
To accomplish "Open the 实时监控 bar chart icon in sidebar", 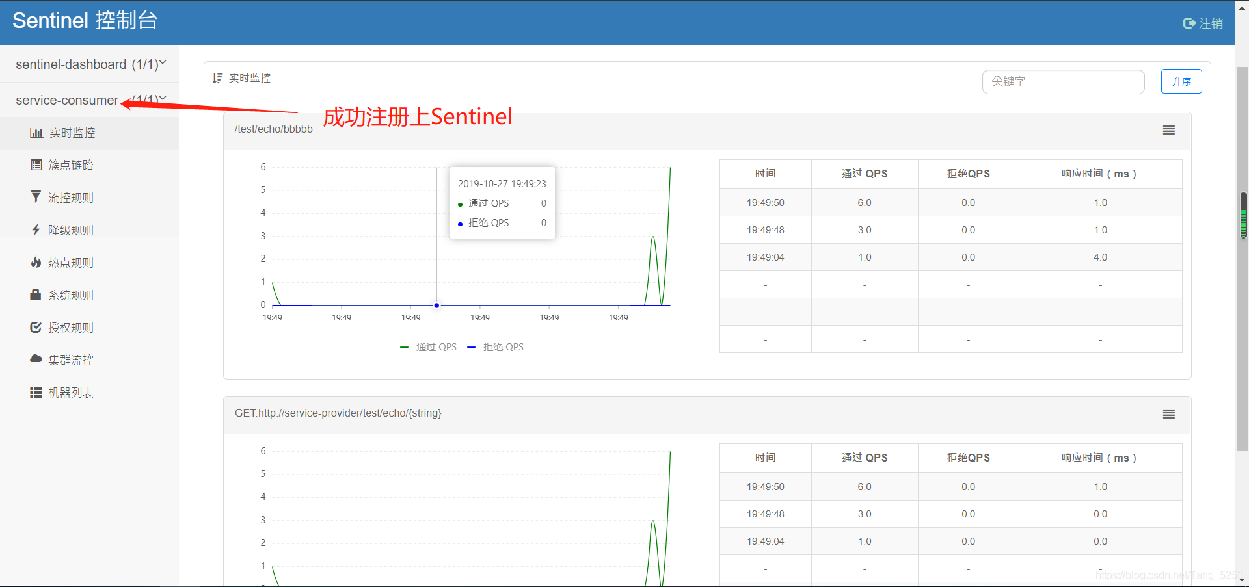I will 36,133.
